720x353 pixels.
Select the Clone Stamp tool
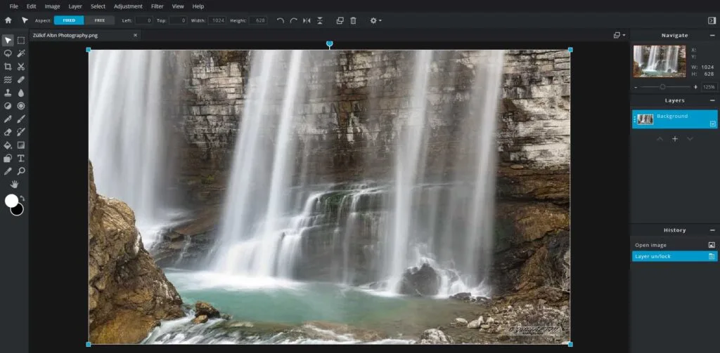click(8, 93)
